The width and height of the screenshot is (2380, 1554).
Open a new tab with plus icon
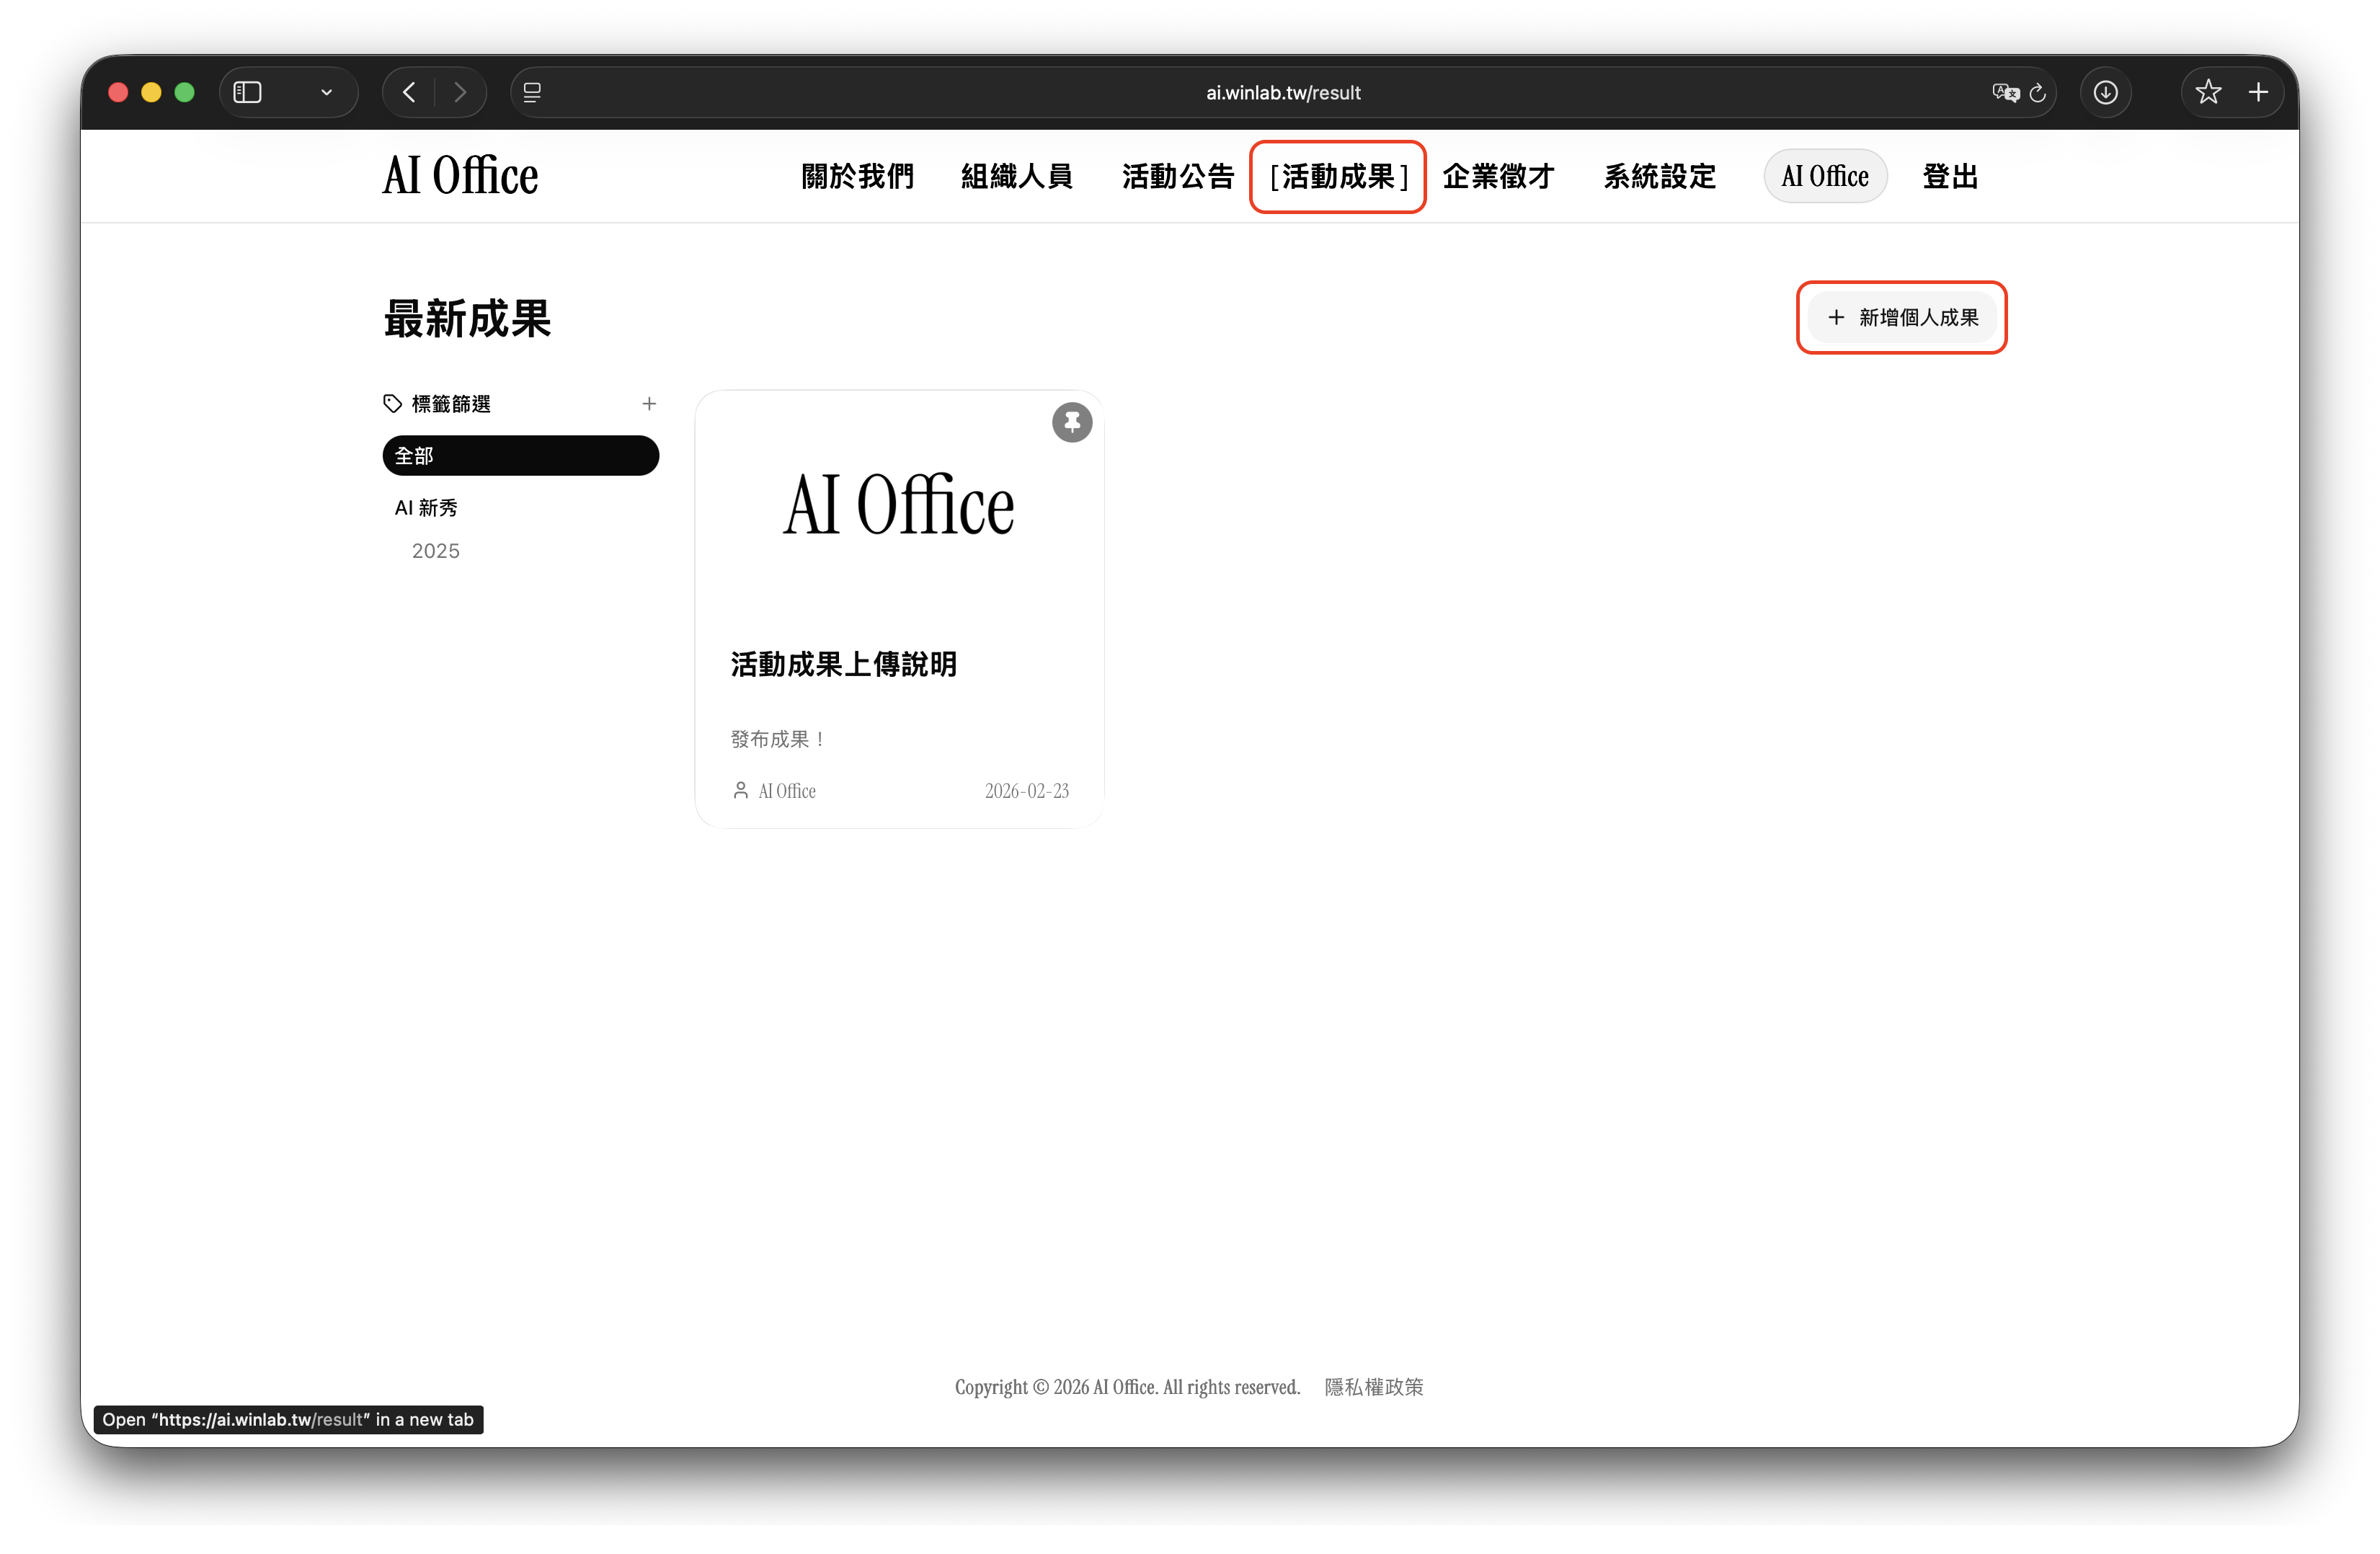click(2258, 92)
